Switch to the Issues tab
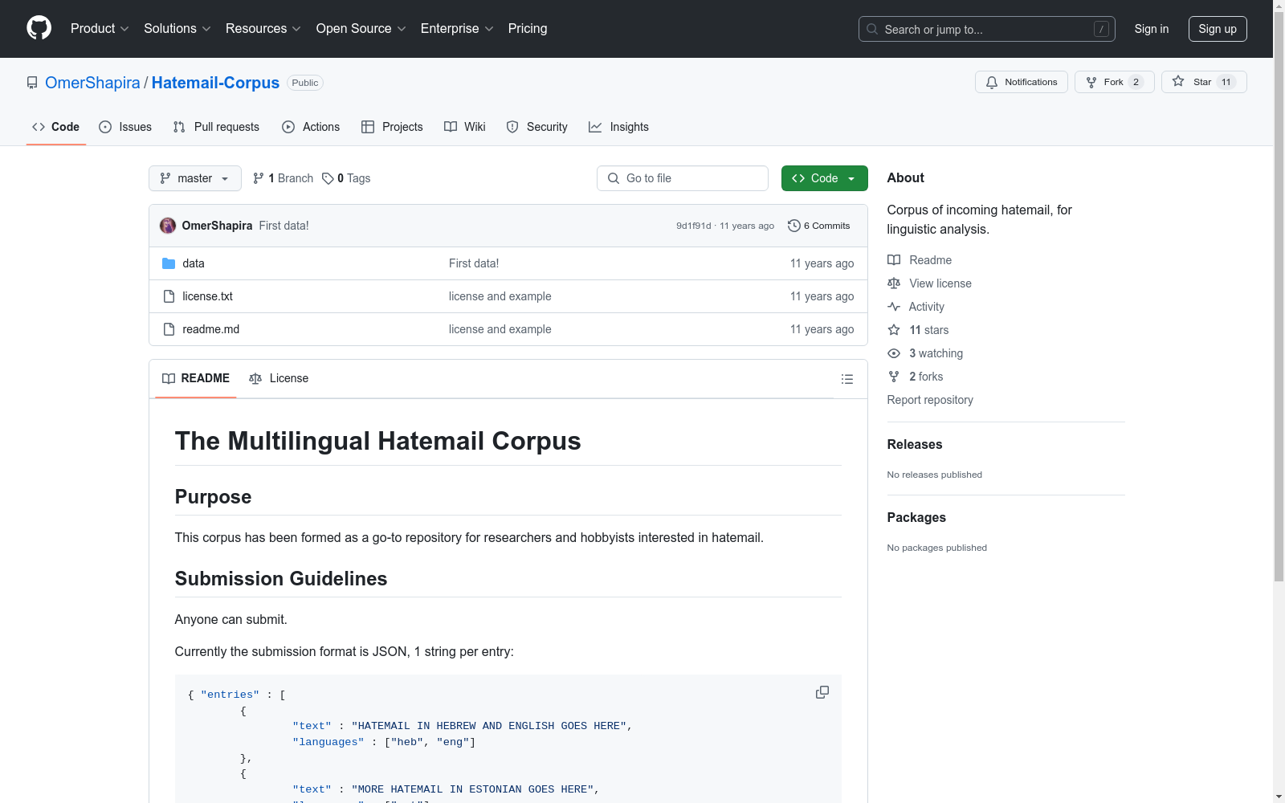The image size is (1285, 803). (x=125, y=127)
